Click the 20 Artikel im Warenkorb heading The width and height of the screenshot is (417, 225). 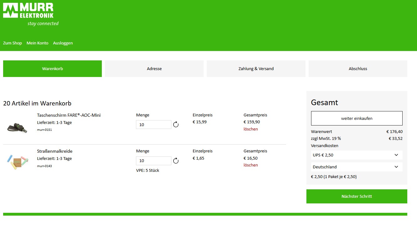37,103
